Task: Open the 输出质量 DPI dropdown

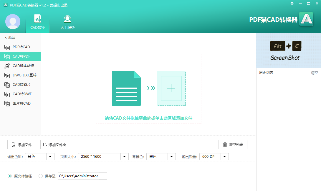Action: pos(224,157)
